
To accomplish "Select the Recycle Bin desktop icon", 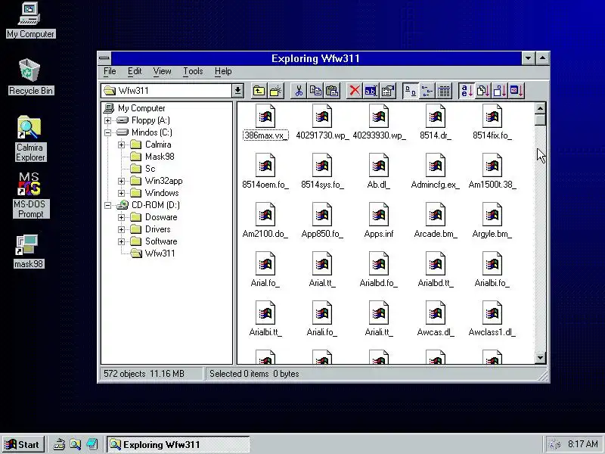I will pyautogui.click(x=30, y=77).
